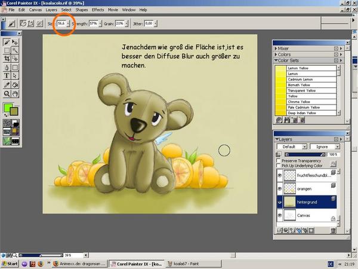Enable Pick Up Underlying Color checkbox
Image resolution: width=358 pixels, height=269 pixels.
pos(278,166)
